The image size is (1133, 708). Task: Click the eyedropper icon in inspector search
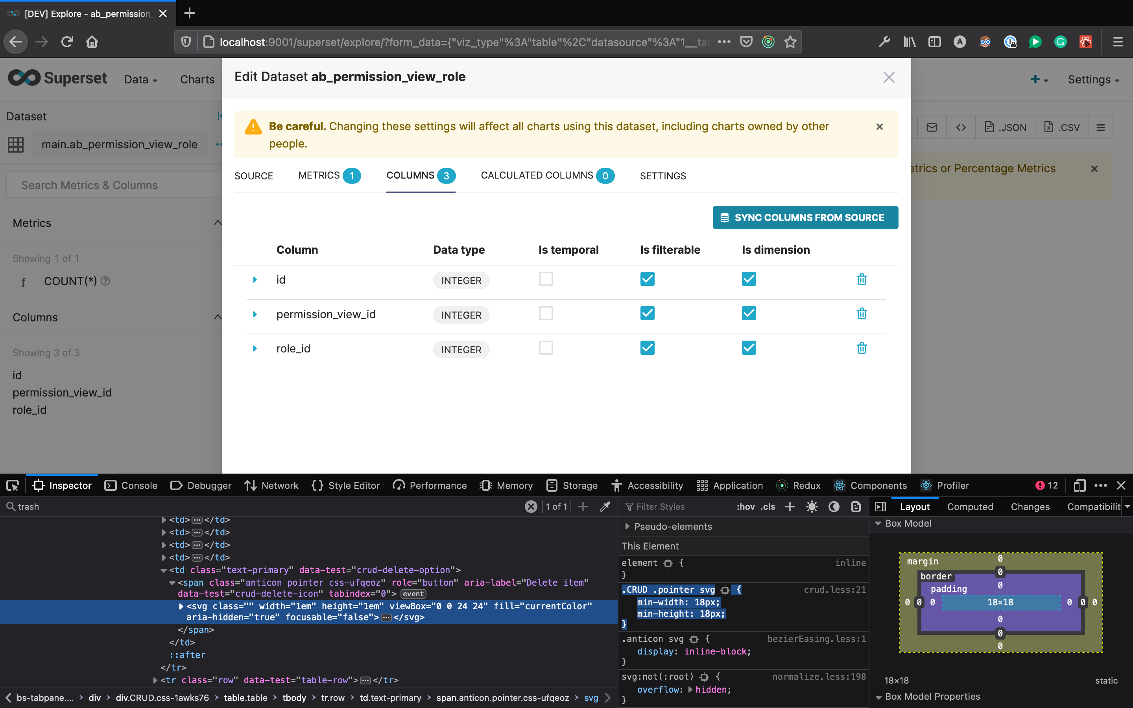605,507
